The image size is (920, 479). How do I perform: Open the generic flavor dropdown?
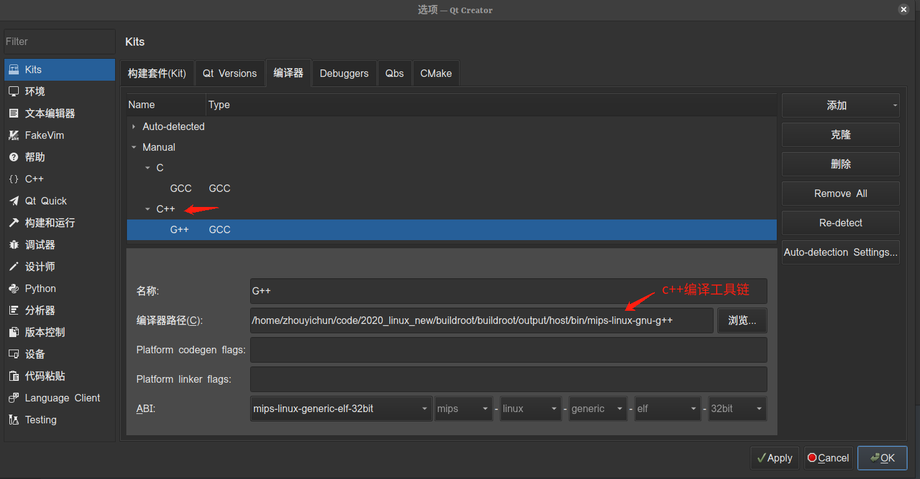(x=598, y=408)
